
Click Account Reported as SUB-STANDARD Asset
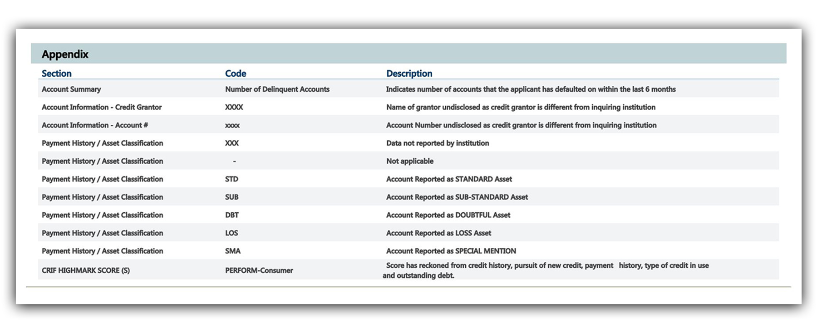457,197
